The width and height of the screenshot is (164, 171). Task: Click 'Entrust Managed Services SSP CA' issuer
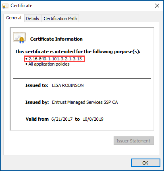[85, 102]
